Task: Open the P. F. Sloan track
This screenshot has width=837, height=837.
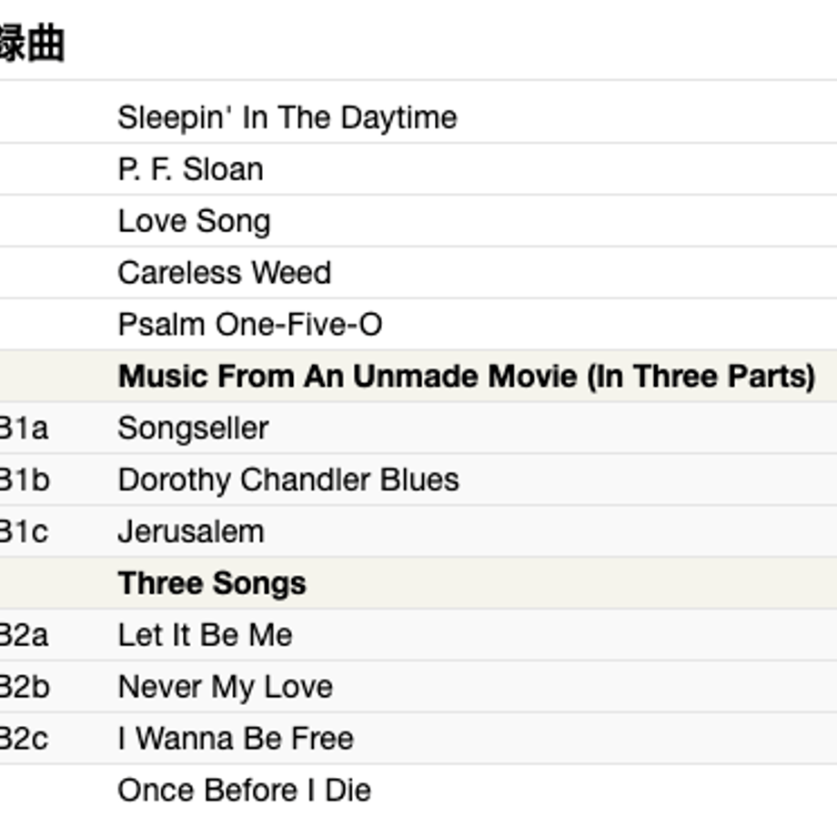Action: [x=190, y=169]
